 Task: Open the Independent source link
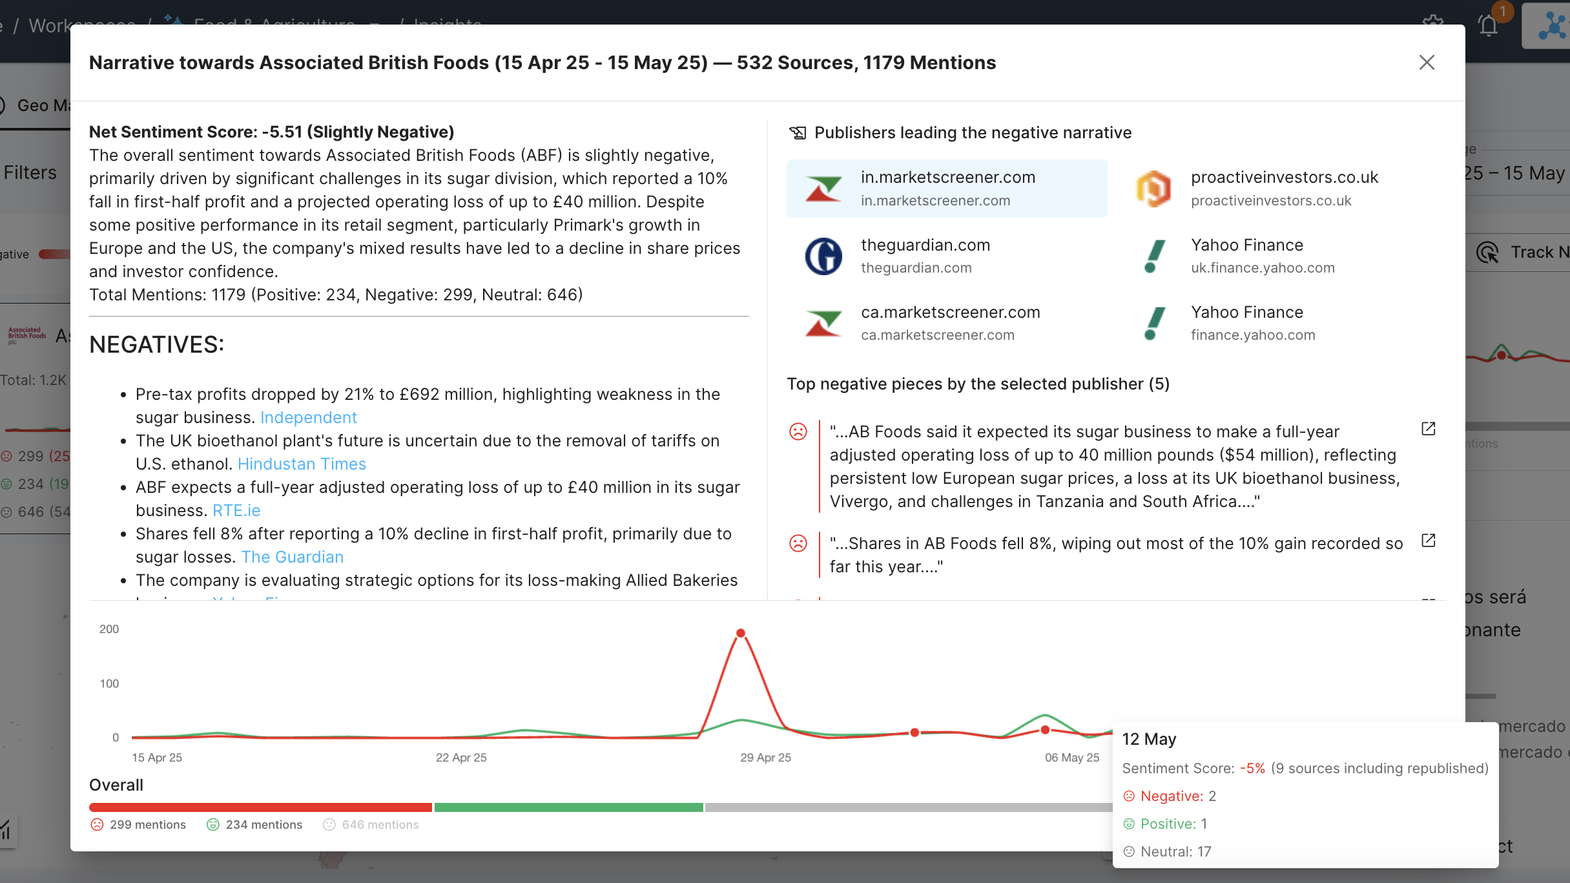[x=308, y=418]
